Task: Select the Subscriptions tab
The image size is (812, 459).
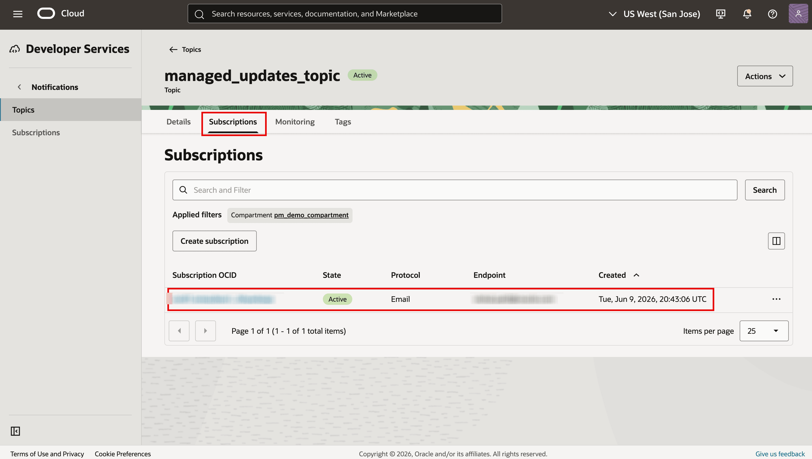Action: [x=233, y=122]
